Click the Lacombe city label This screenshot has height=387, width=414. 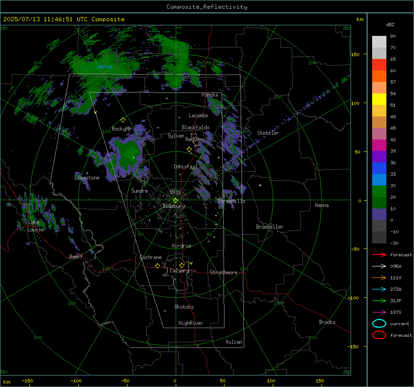tap(198, 116)
